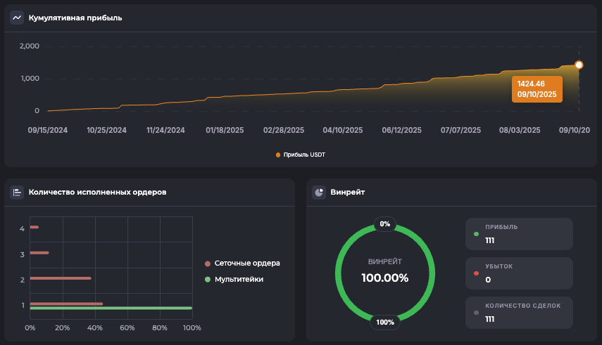Click the green dot beside ПРИБЫЛЬ
Viewport: 602px width, 345px height.
coord(477,234)
